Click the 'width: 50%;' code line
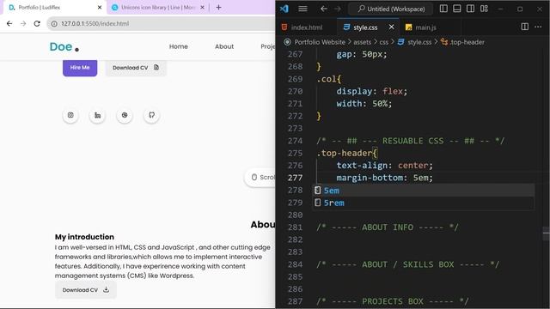Screen dimensions: 550x309 pyautogui.click(x=364, y=104)
